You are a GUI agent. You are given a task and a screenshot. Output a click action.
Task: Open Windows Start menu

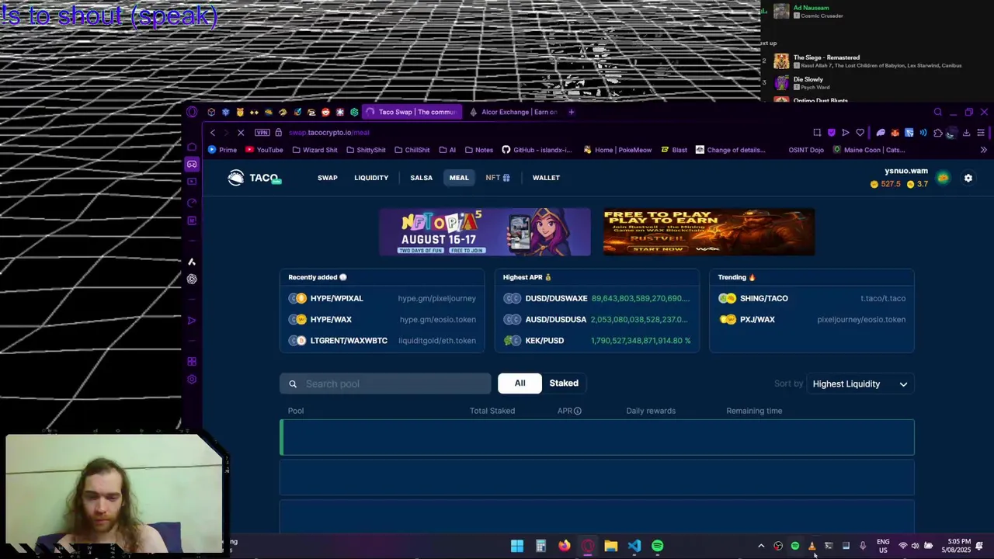pyautogui.click(x=517, y=547)
